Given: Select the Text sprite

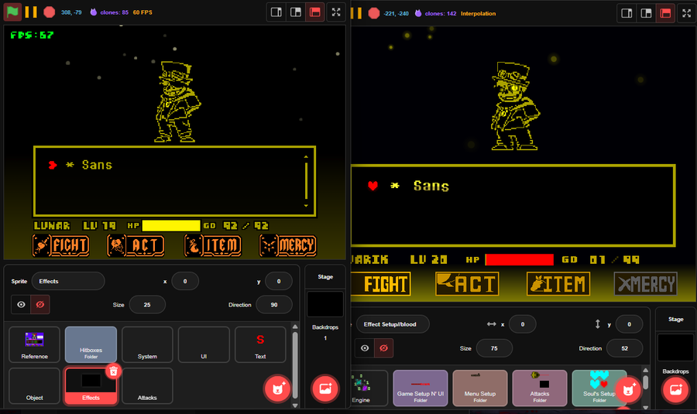Looking at the screenshot, I should coord(260,344).
